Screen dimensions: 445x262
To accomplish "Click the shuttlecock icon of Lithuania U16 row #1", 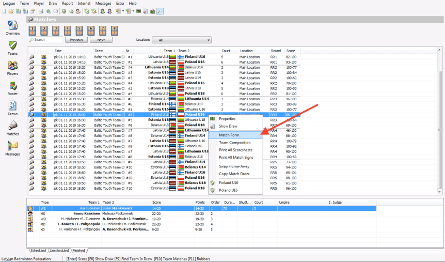I will pyautogui.click(x=31, y=57).
